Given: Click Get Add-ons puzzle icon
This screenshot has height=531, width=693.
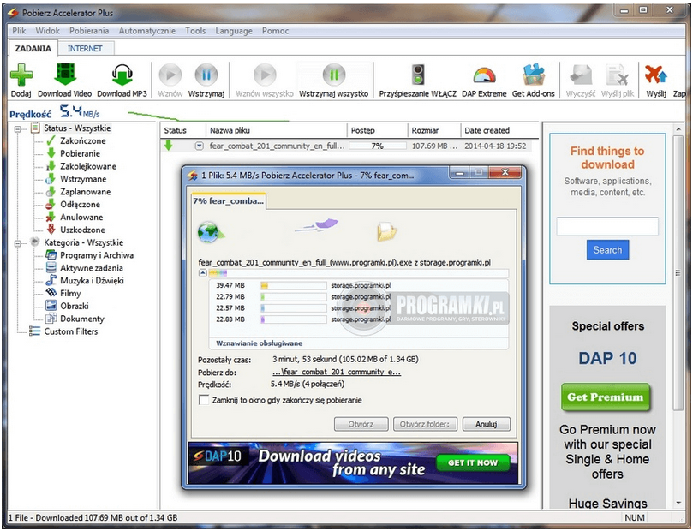Looking at the screenshot, I should (x=534, y=75).
